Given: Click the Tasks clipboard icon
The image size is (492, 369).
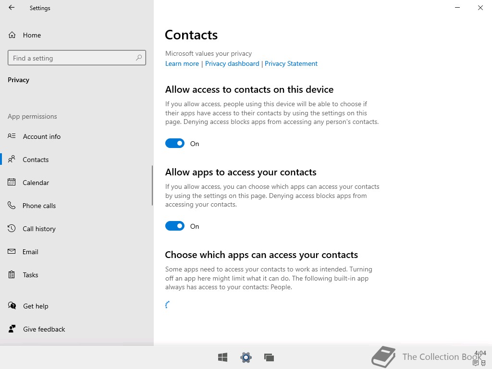Looking at the screenshot, I should tap(12, 274).
